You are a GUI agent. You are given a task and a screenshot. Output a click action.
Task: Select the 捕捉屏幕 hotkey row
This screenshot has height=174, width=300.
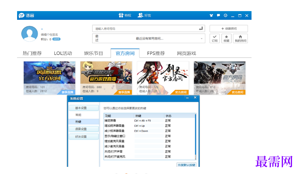[149, 120]
